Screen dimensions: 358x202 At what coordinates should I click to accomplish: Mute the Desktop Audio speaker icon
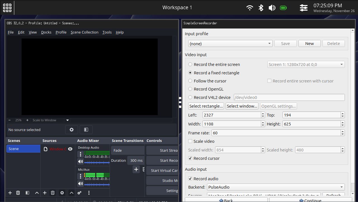point(81,161)
